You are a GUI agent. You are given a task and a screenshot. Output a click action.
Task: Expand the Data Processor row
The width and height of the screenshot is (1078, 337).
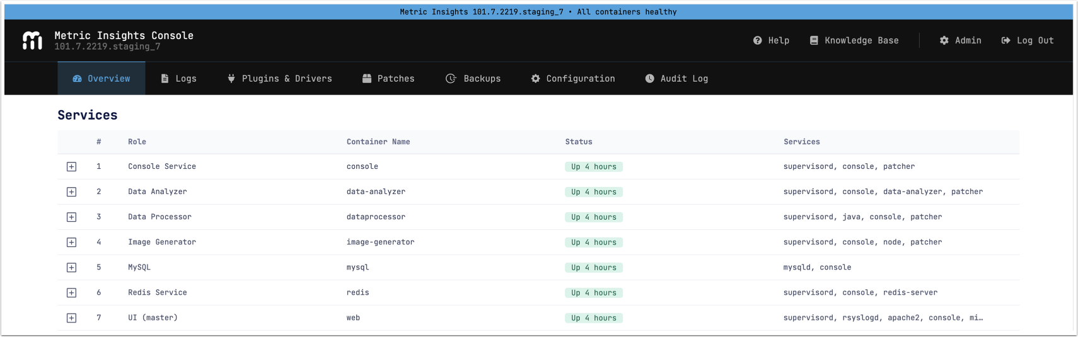71,217
